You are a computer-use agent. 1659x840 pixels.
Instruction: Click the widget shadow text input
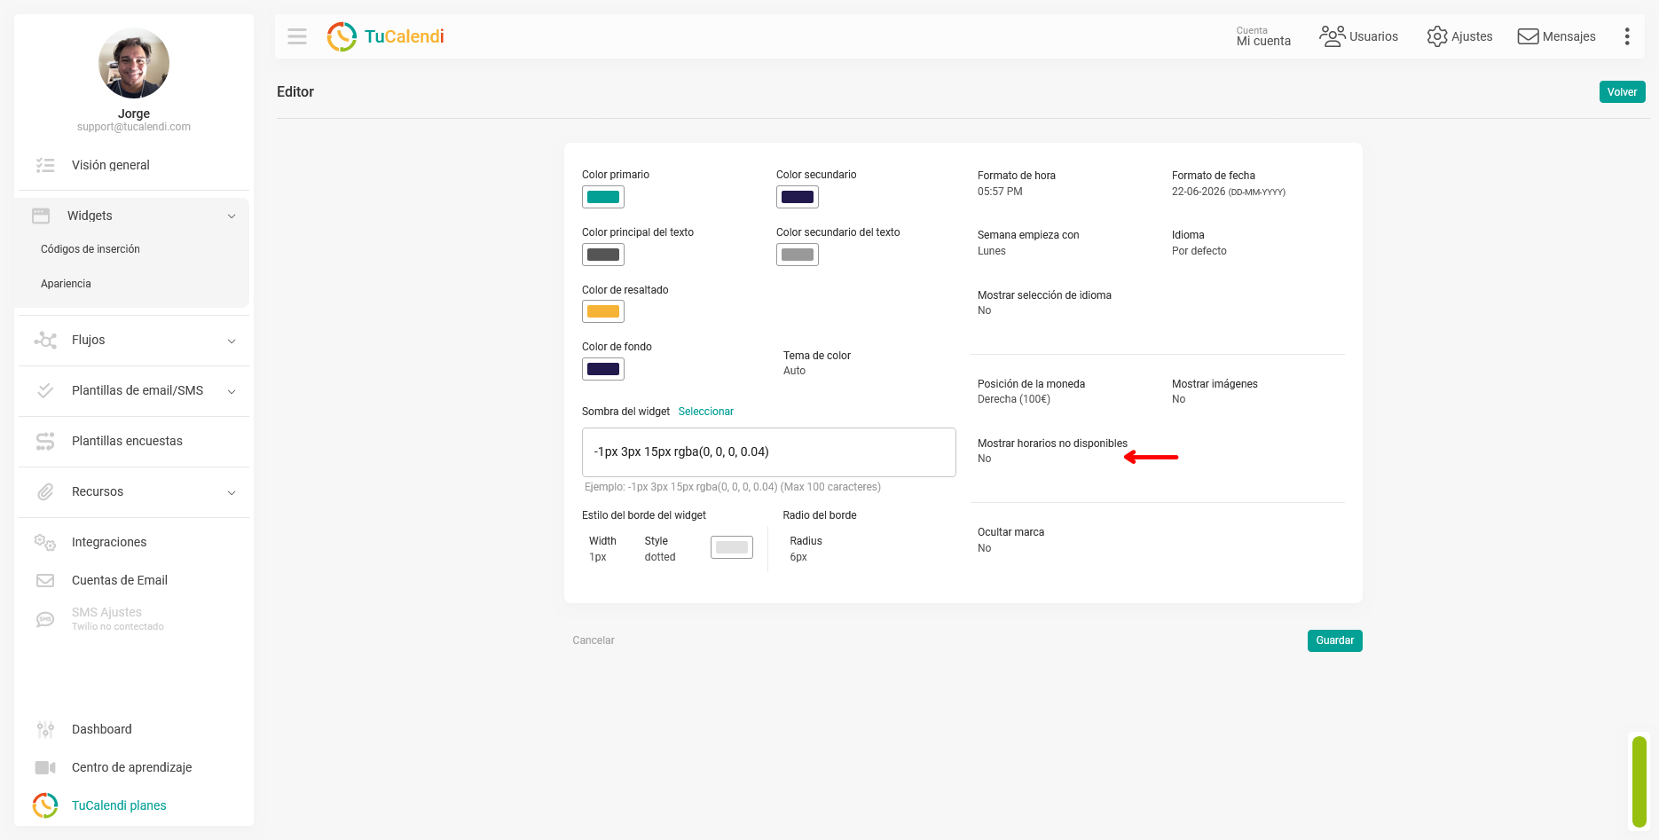pyautogui.click(x=769, y=452)
